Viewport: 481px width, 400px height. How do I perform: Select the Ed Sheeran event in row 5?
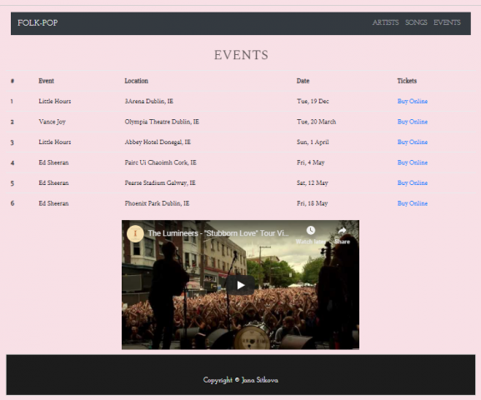click(53, 182)
